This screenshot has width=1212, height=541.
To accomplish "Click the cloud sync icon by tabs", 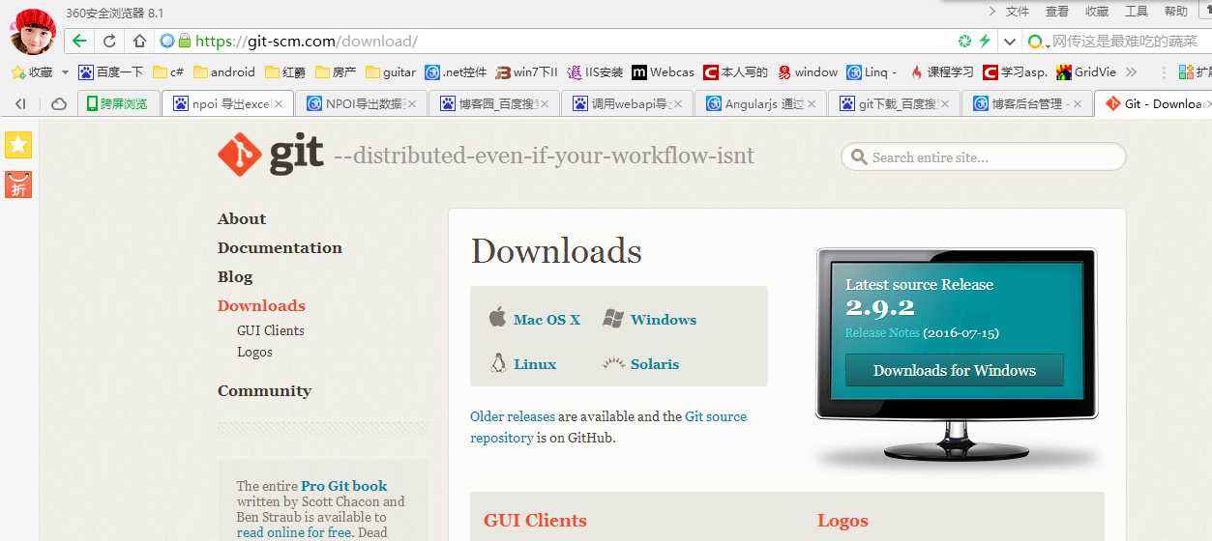I will [58, 103].
